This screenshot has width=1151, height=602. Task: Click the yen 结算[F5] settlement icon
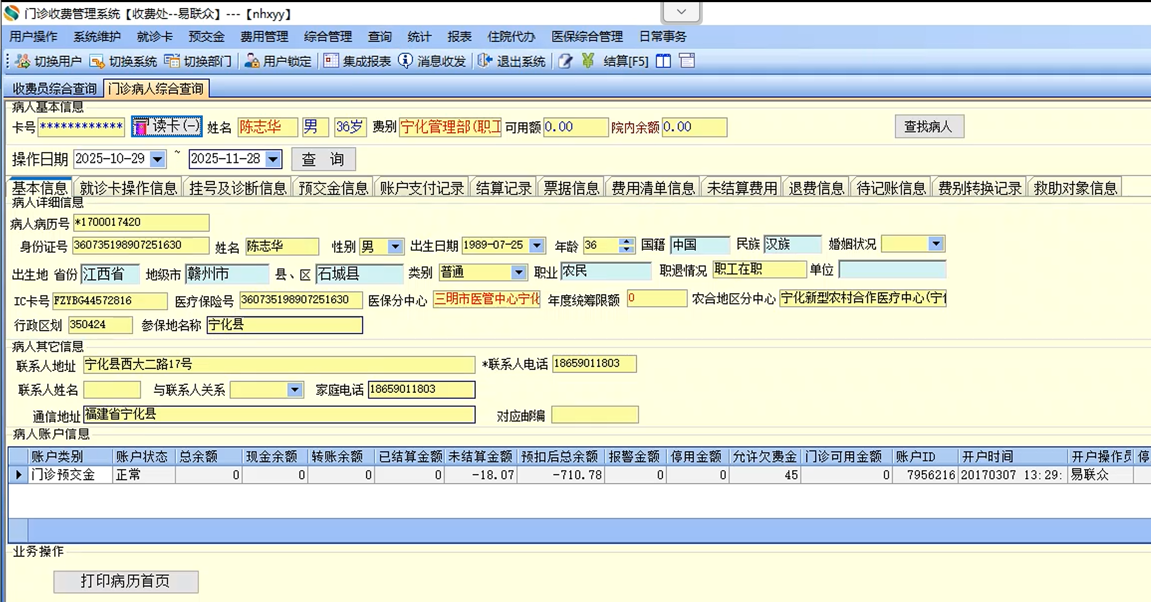[x=588, y=61]
